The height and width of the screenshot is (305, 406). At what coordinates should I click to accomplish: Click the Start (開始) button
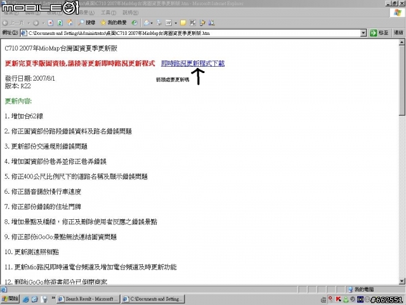[x=10, y=299]
